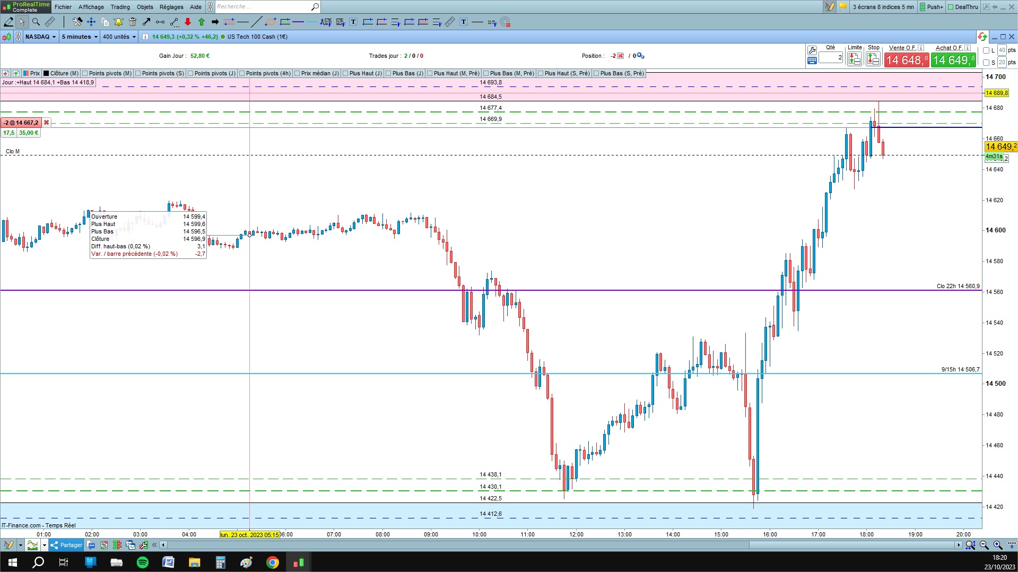
Task: Open the 5 minutes timeframe dropdown
Action: click(x=80, y=37)
